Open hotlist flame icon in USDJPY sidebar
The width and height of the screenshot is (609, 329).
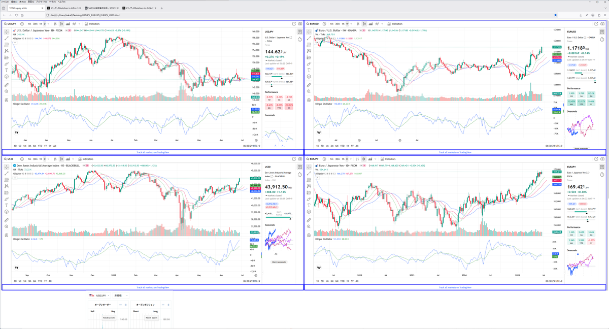point(299,39)
